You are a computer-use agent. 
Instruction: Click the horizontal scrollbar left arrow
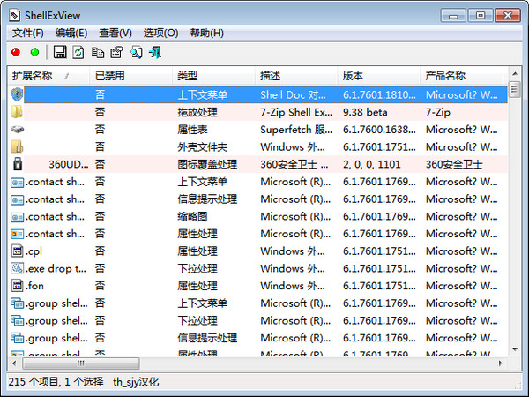14,363
